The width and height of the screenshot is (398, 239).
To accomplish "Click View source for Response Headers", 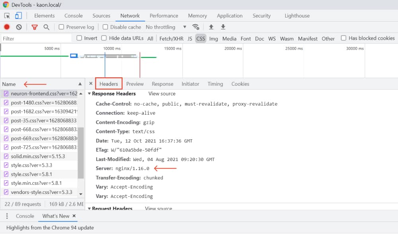I will click(x=162, y=94).
